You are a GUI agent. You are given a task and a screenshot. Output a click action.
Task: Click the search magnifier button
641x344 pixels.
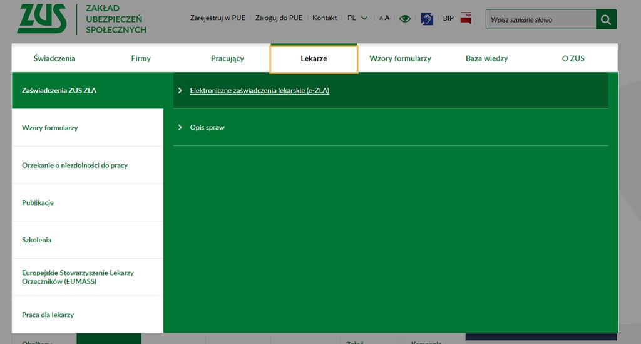coord(606,19)
